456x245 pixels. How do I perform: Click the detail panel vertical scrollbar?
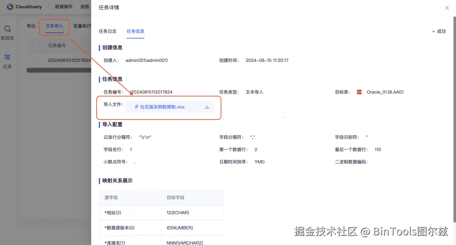[x=455, y=120]
